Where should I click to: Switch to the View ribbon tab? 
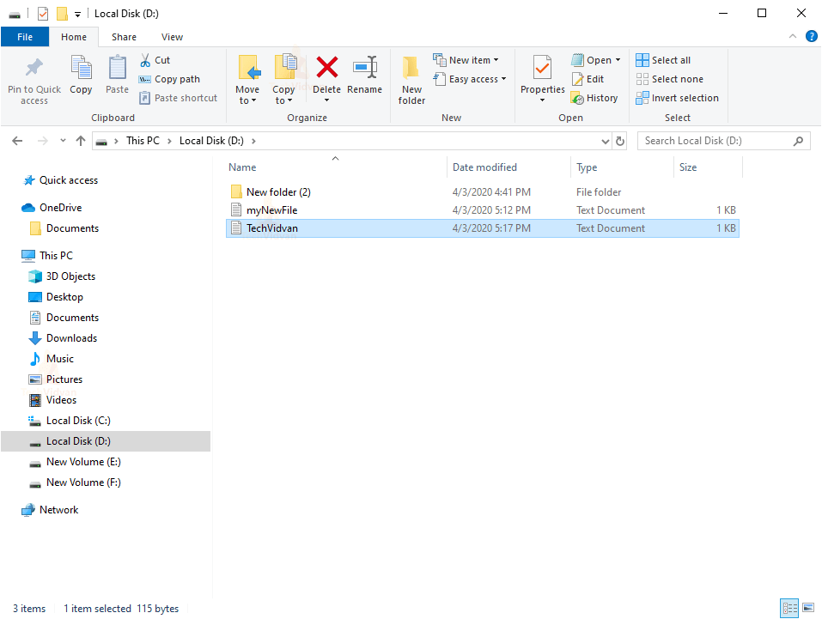[172, 37]
